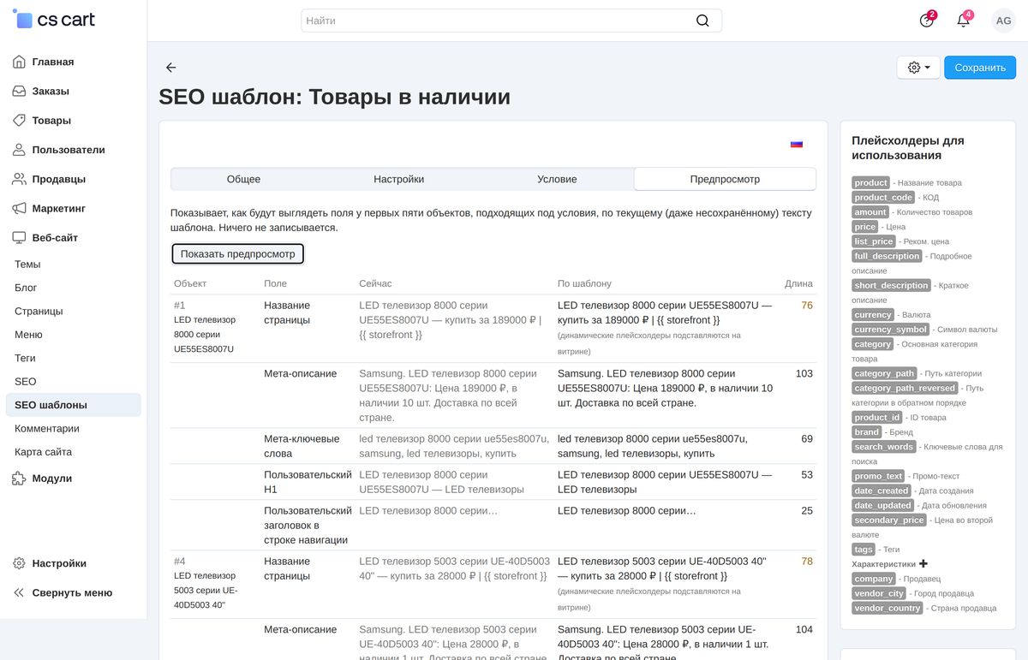Open the notifications bell
This screenshot has height=660, width=1028.
(964, 21)
